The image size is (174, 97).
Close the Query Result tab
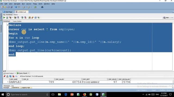tap(29, 73)
